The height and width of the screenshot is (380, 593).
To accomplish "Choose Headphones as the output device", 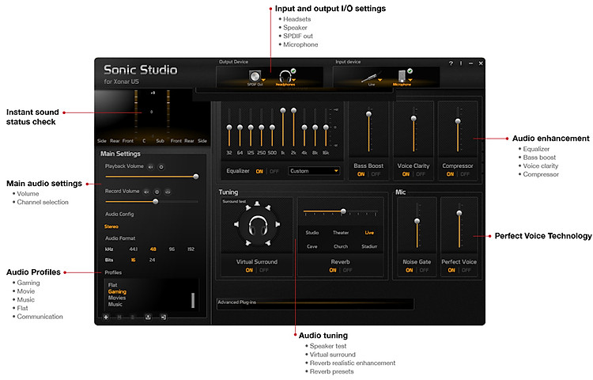I will click(285, 76).
